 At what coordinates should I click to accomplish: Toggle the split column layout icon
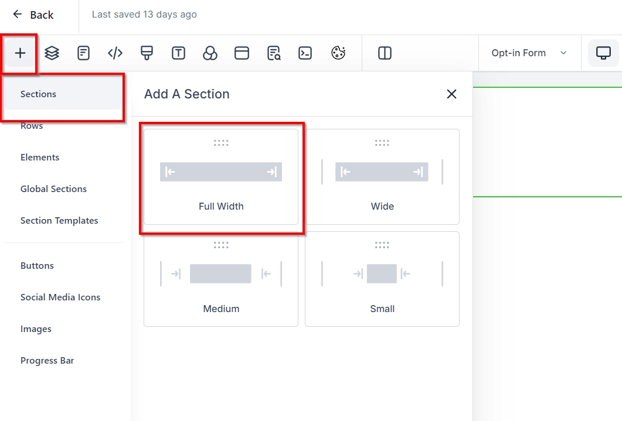(385, 53)
